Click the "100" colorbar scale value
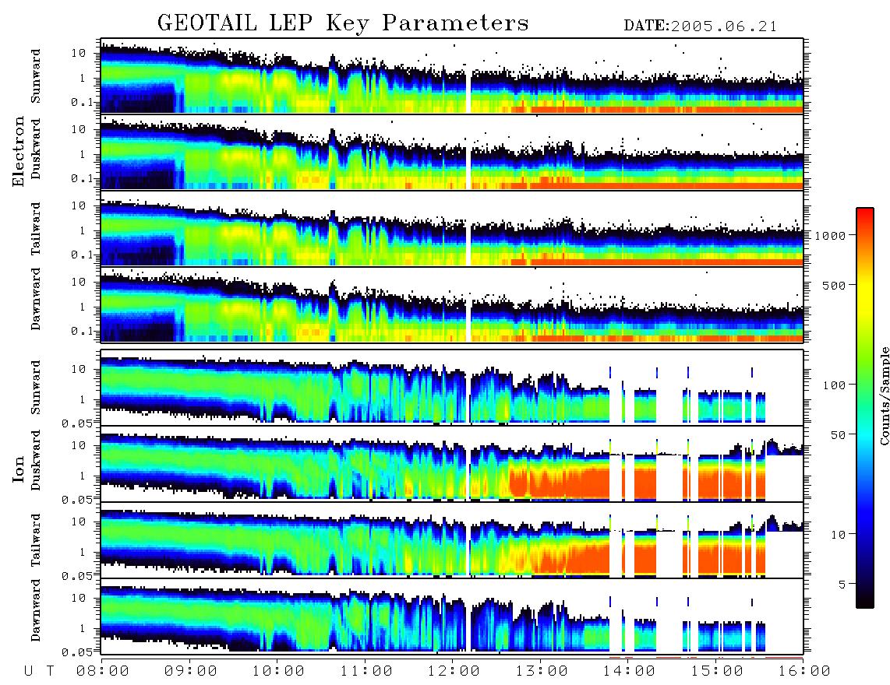The width and height of the screenshot is (890, 685). [x=834, y=385]
